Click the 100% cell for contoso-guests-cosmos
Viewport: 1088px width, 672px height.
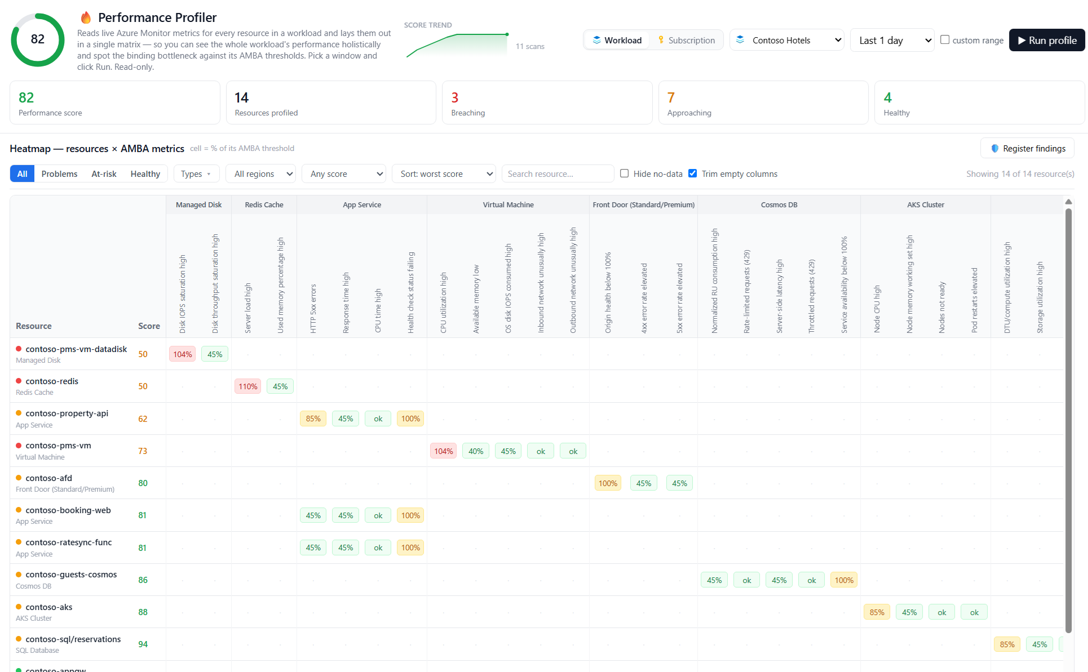pyautogui.click(x=844, y=580)
